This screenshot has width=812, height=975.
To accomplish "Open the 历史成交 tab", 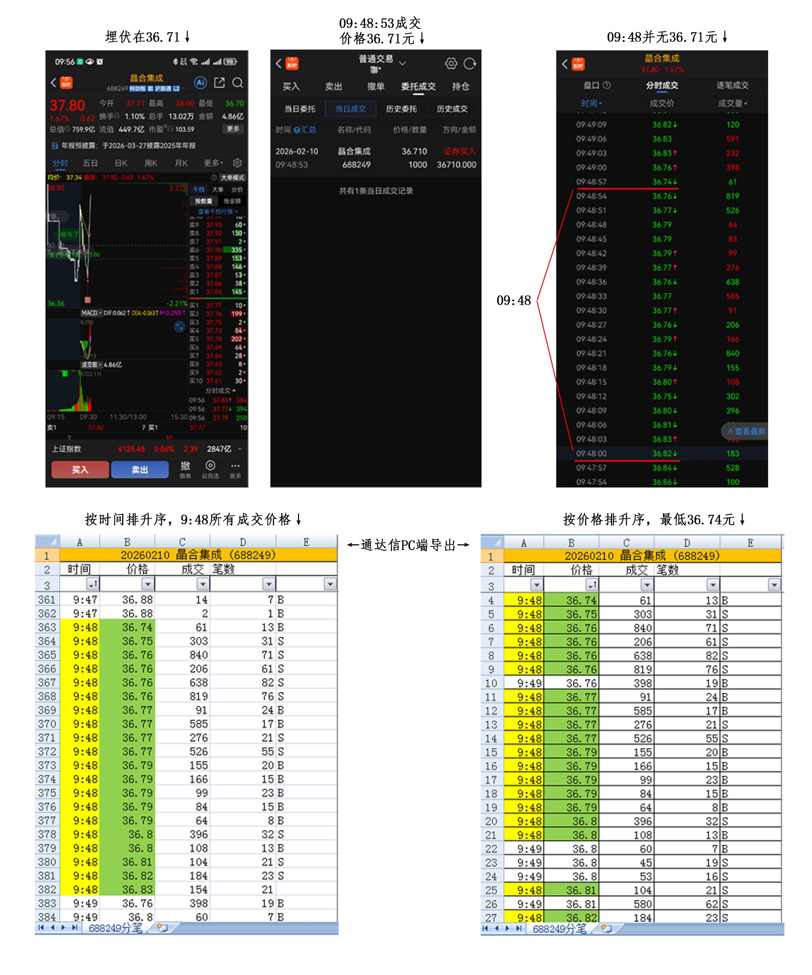I will [x=451, y=108].
